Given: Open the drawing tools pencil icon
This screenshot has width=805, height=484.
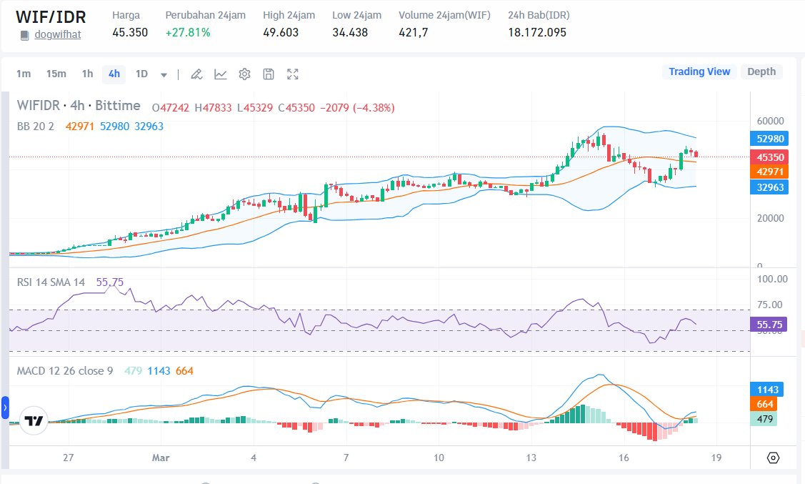Looking at the screenshot, I should (196, 74).
